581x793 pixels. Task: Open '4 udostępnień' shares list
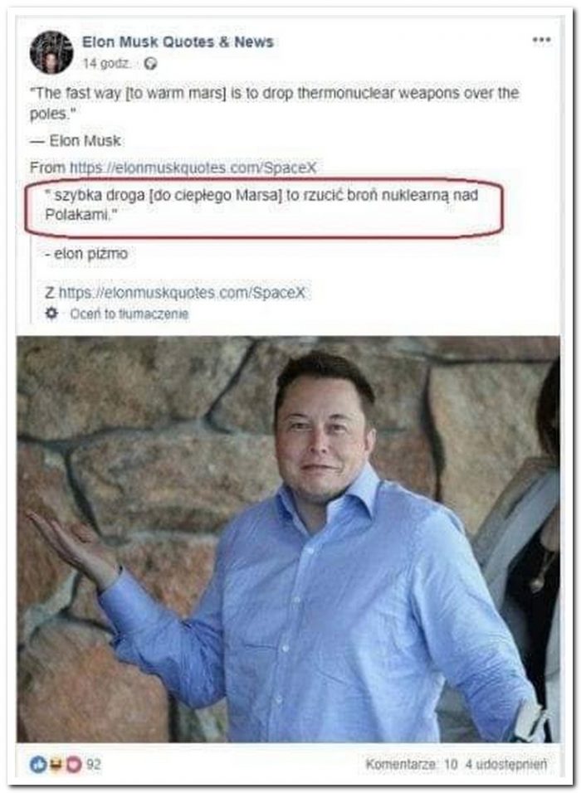coord(506,764)
